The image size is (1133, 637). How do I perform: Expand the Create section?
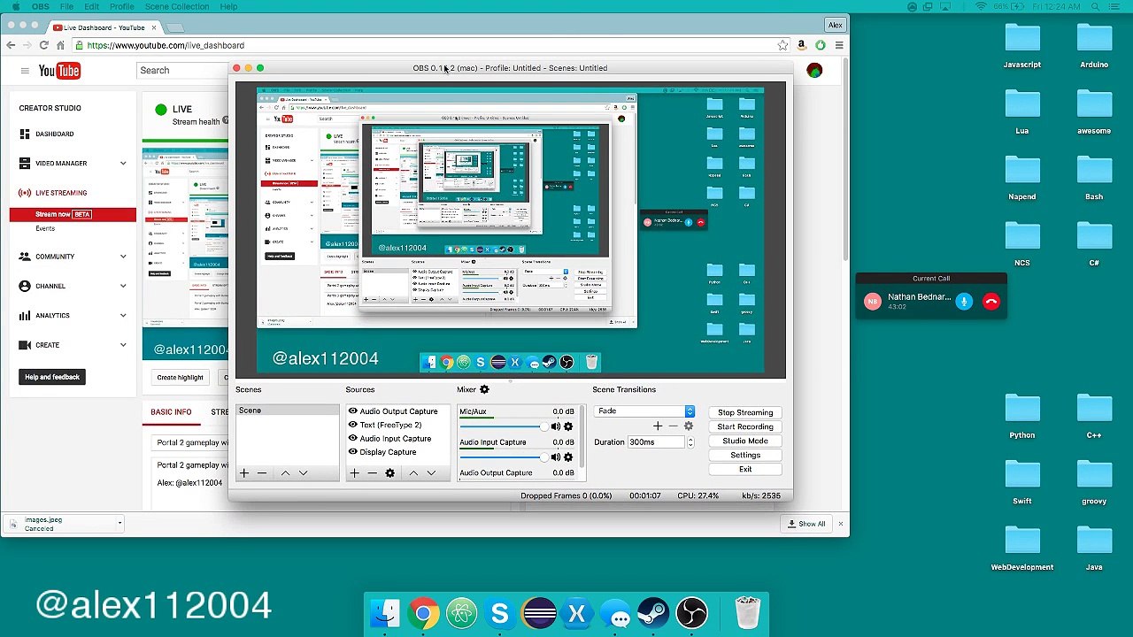coord(123,345)
